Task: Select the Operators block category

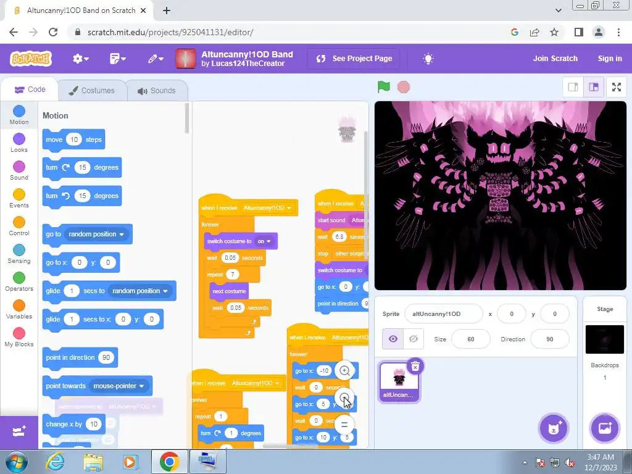Action: point(19,281)
